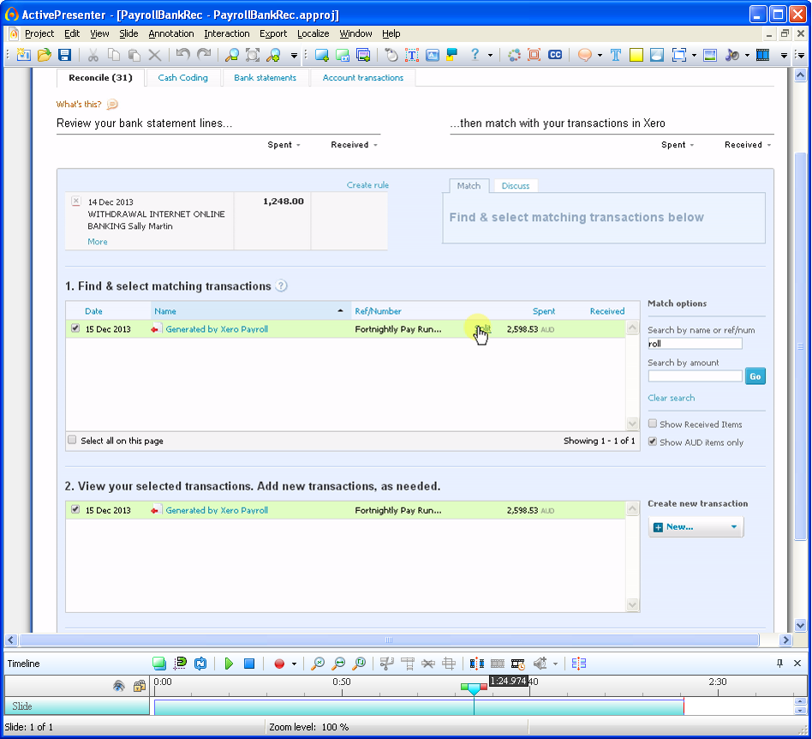Screen dimensions: 812x739
Task: Toggle Show Received Items checkbox
Action: 653,424
